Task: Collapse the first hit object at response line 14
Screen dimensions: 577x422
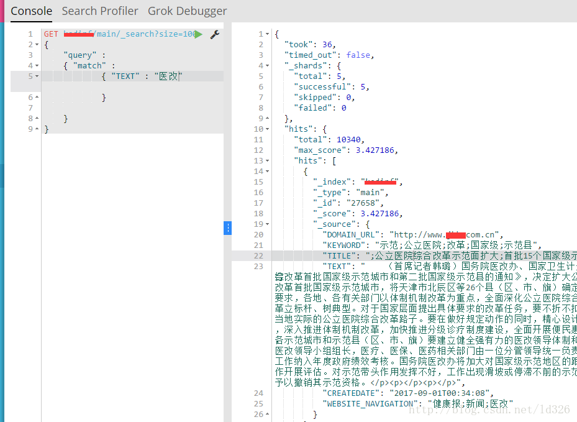Action: click(268, 172)
